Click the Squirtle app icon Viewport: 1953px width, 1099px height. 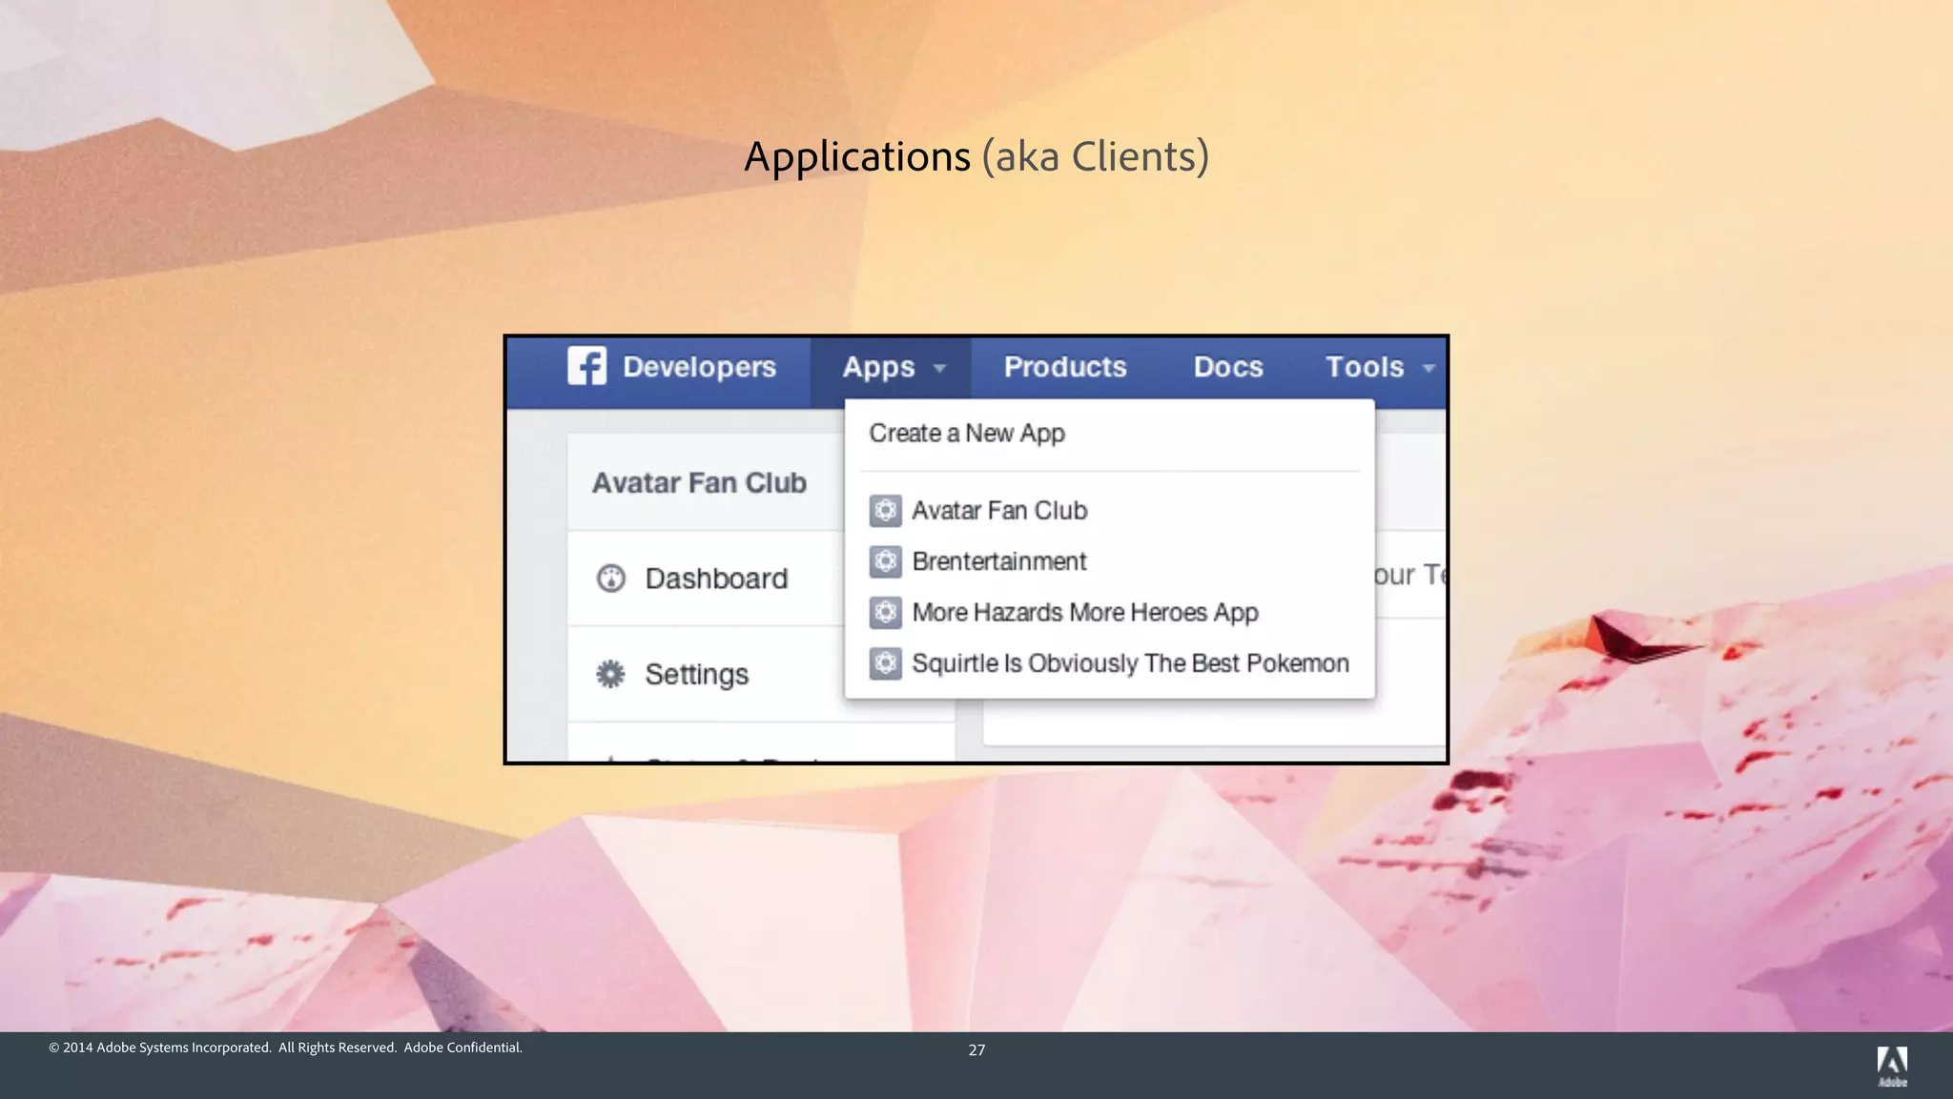point(885,663)
